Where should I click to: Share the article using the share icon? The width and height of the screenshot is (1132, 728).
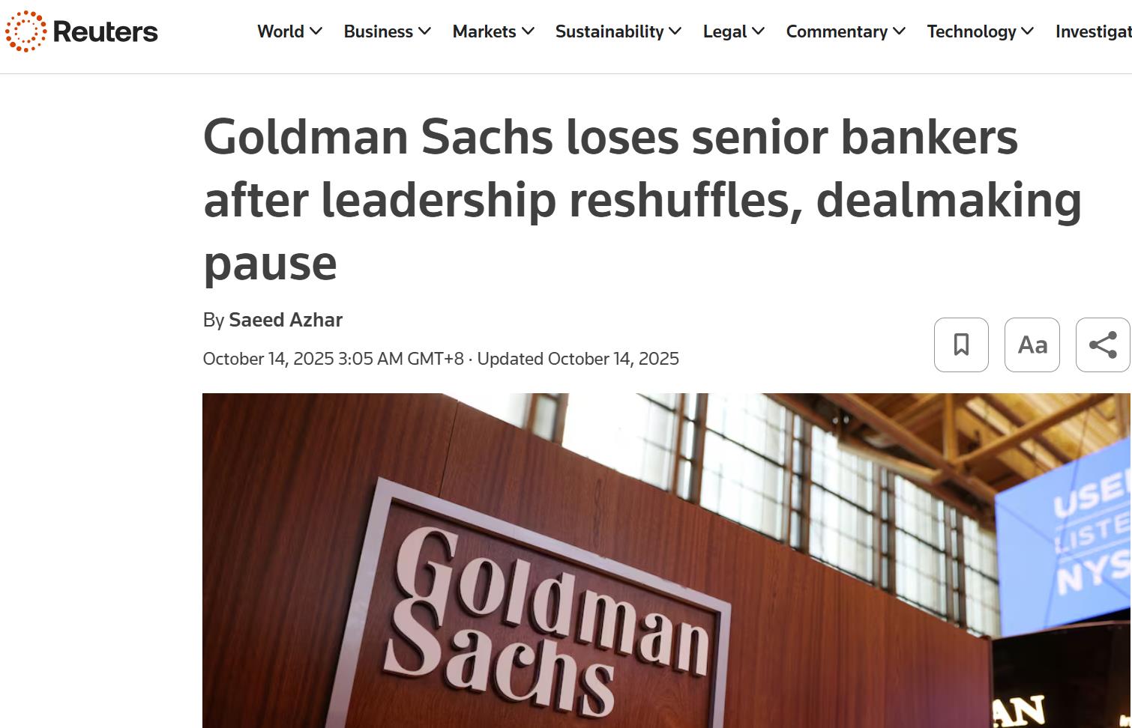1103,345
